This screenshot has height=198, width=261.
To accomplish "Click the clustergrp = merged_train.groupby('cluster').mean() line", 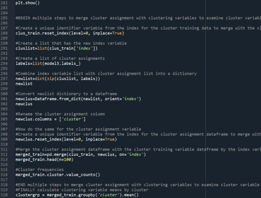I will [77, 195].
